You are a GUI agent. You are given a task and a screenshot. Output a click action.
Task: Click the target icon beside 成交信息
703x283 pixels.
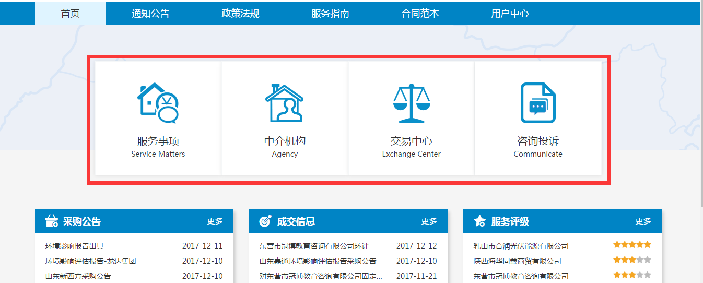pos(265,221)
